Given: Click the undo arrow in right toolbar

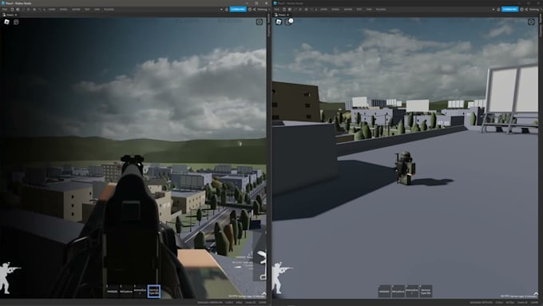Looking at the screenshot, I should click(311, 10).
